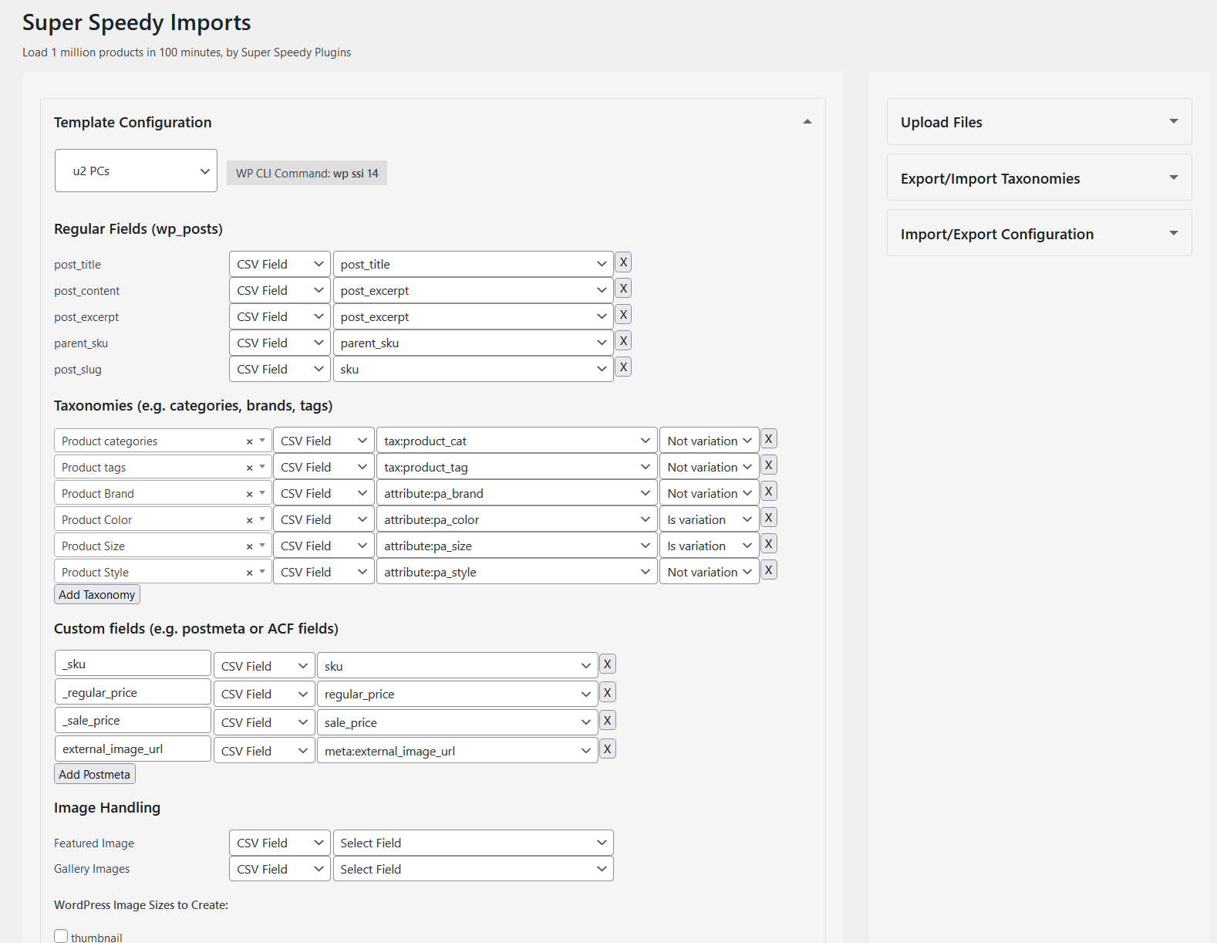Edit the _sale_price meta key input
The width and height of the screenshot is (1217, 943).
(133, 720)
